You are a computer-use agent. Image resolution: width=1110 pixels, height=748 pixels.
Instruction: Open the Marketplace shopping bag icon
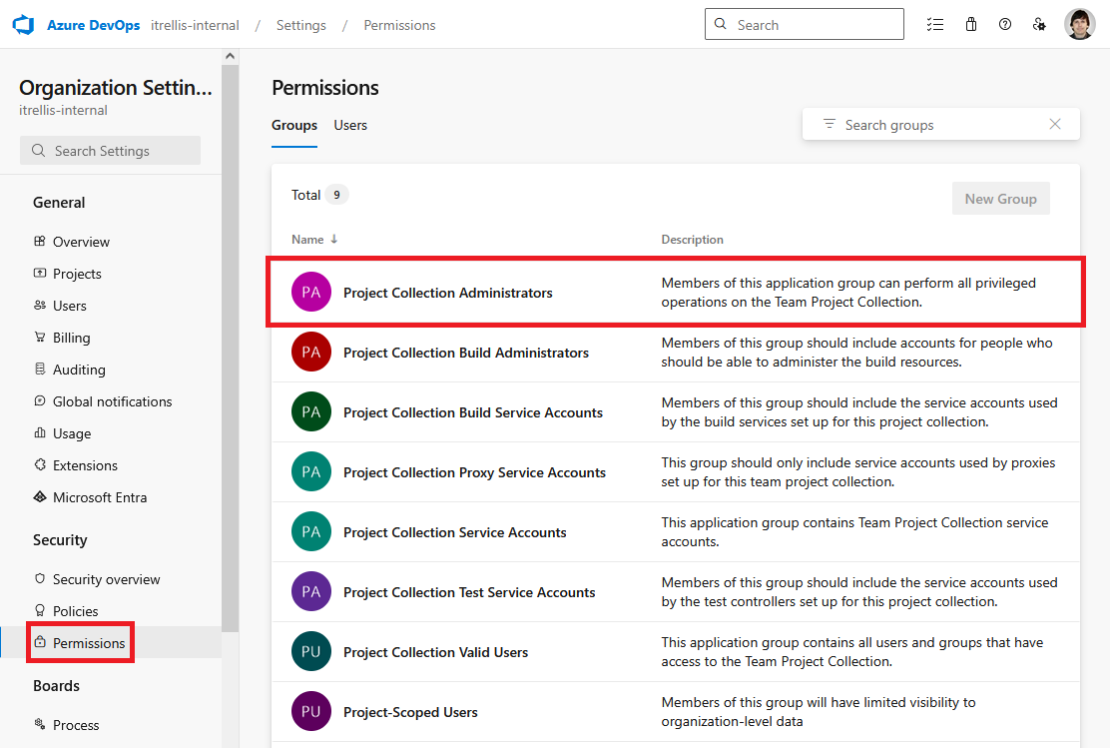(x=971, y=25)
